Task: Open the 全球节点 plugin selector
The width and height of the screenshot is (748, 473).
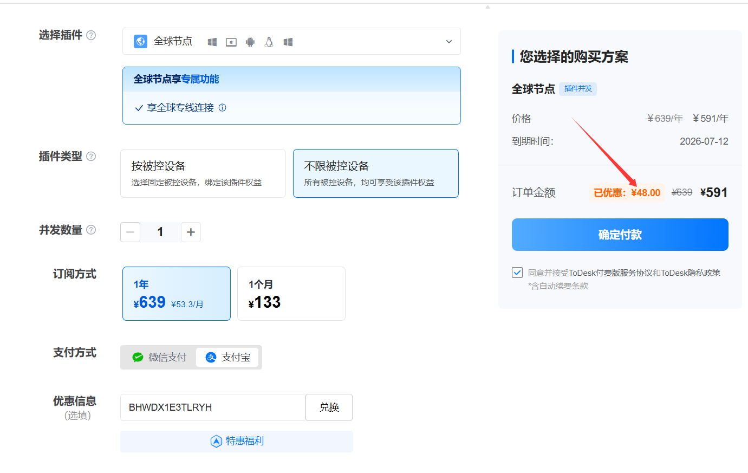Action: [x=291, y=41]
